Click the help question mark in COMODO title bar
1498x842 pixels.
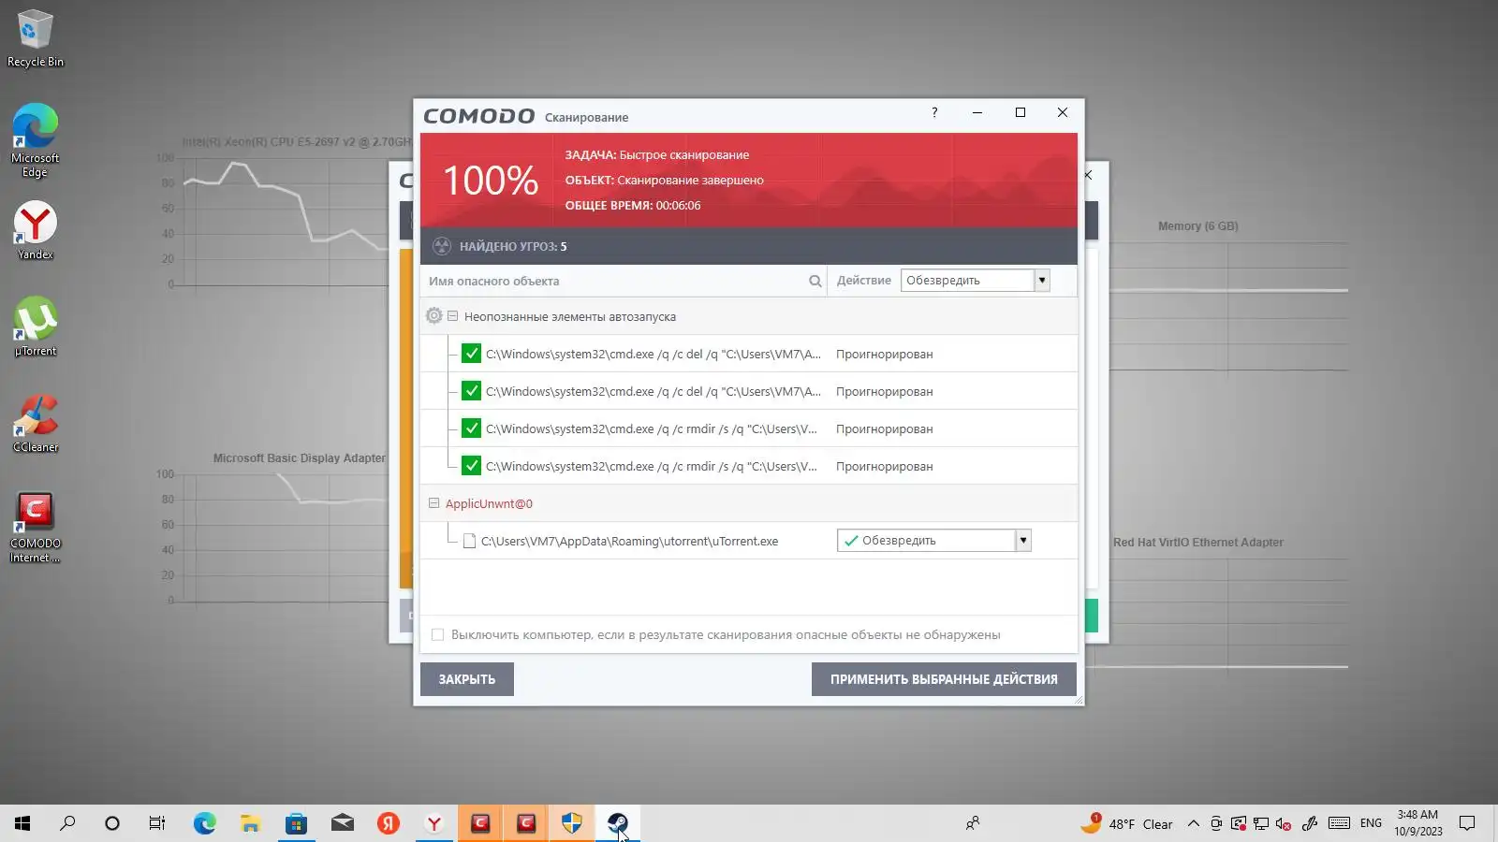click(933, 112)
